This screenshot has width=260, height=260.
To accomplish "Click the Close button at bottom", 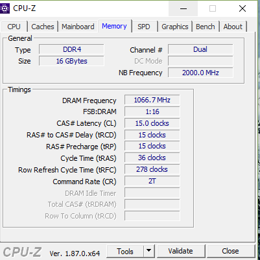I will (230, 252).
